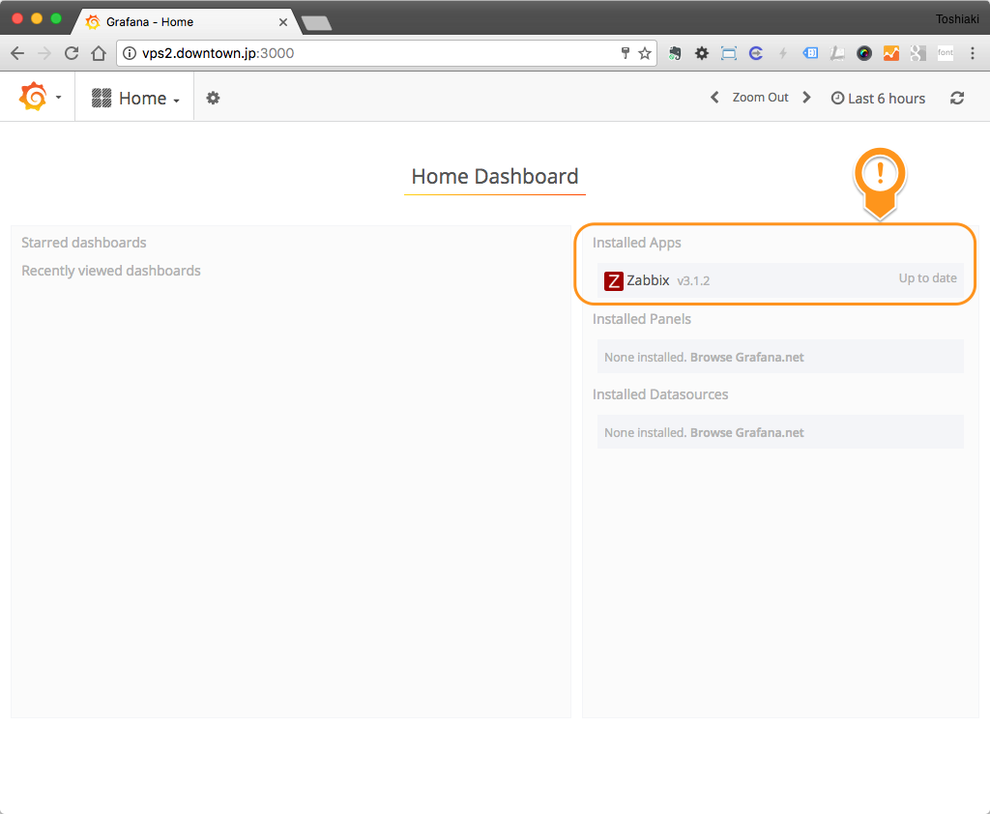Open the font extension icon

(x=946, y=53)
